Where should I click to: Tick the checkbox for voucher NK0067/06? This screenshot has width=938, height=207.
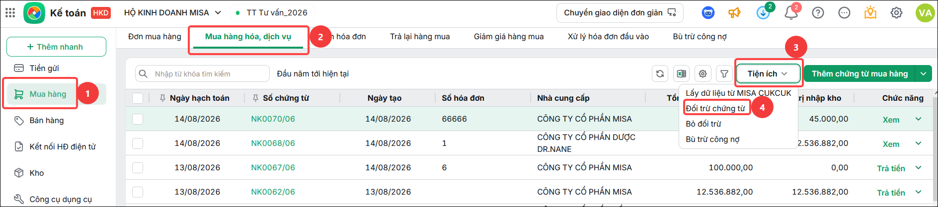coord(138,168)
